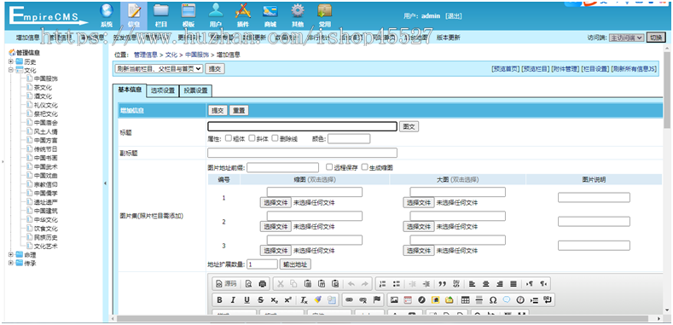Image resolution: width=673 pixels, height=325 pixels.
Task: Click the Underline icon in editor
Action: click(247, 300)
